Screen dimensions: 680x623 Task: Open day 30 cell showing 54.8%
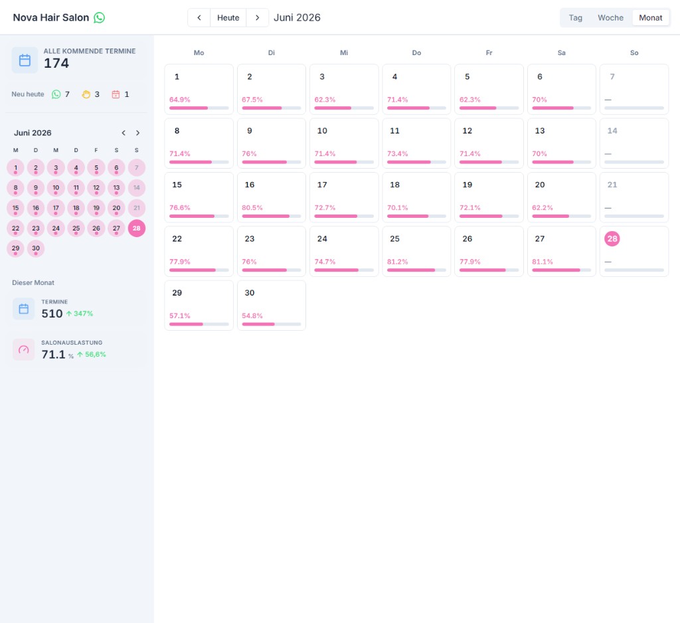click(x=272, y=306)
